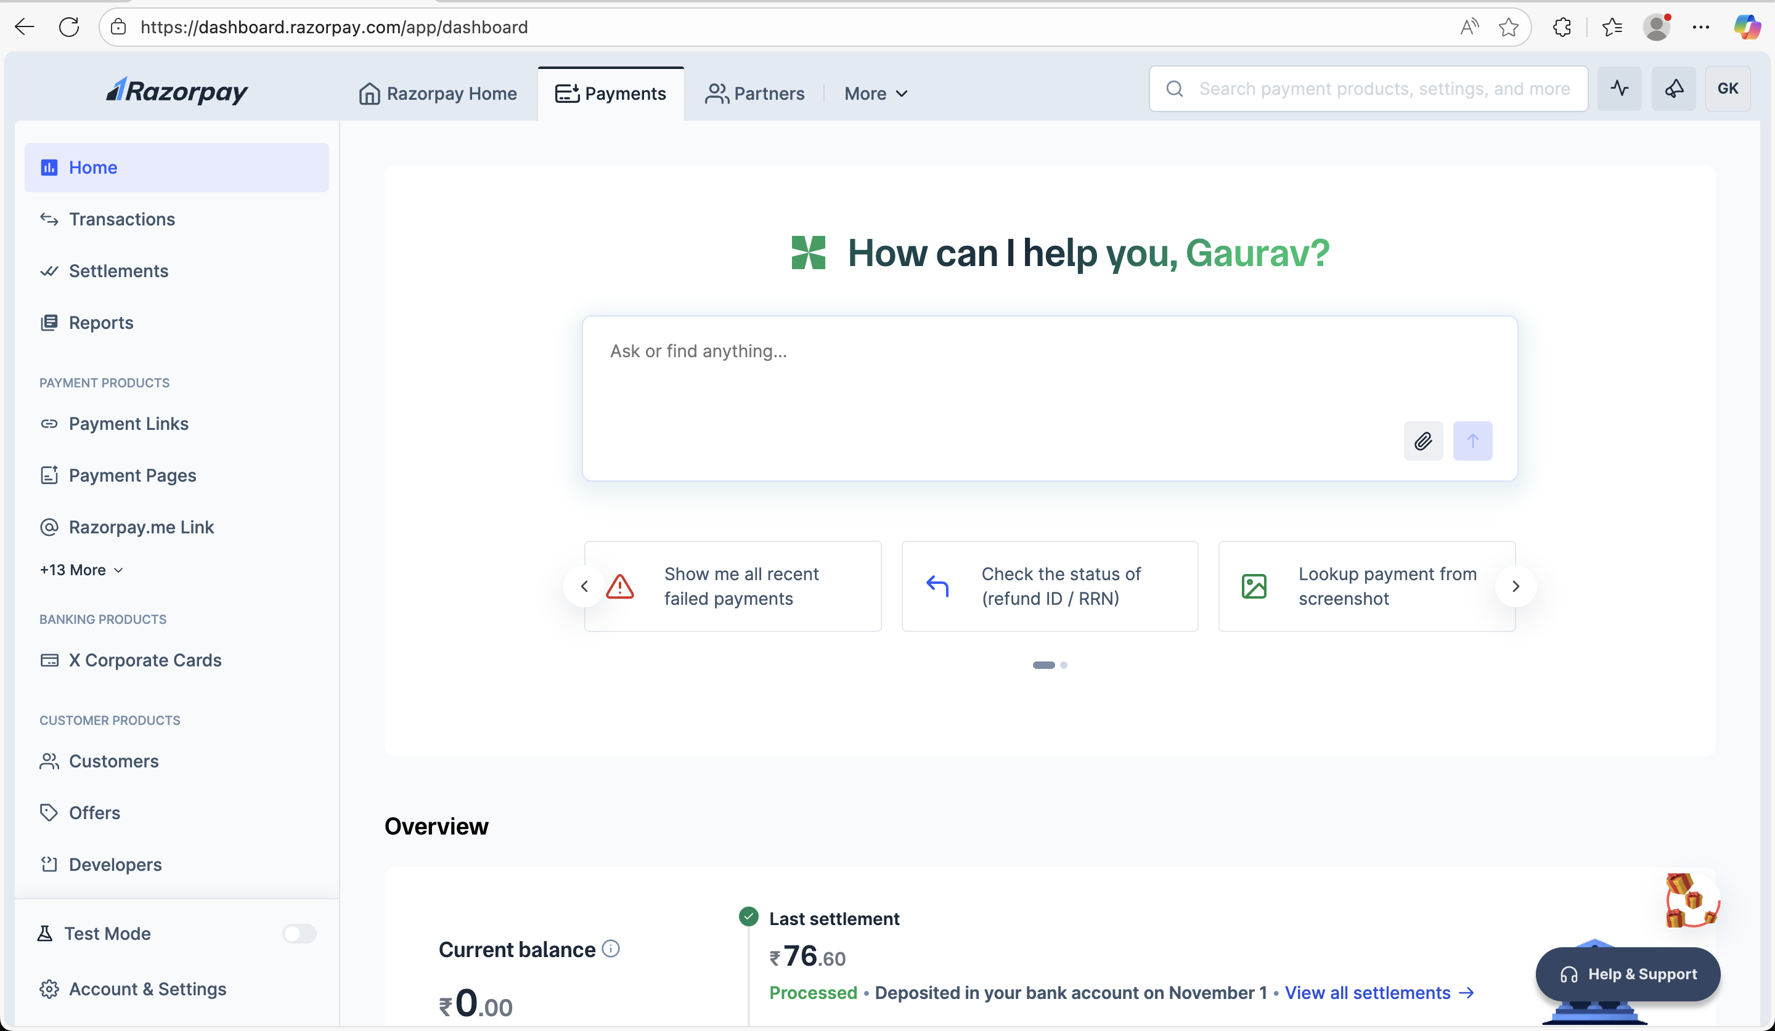The width and height of the screenshot is (1775, 1031).
Task: Open Payment Links
Action: (x=128, y=423)
